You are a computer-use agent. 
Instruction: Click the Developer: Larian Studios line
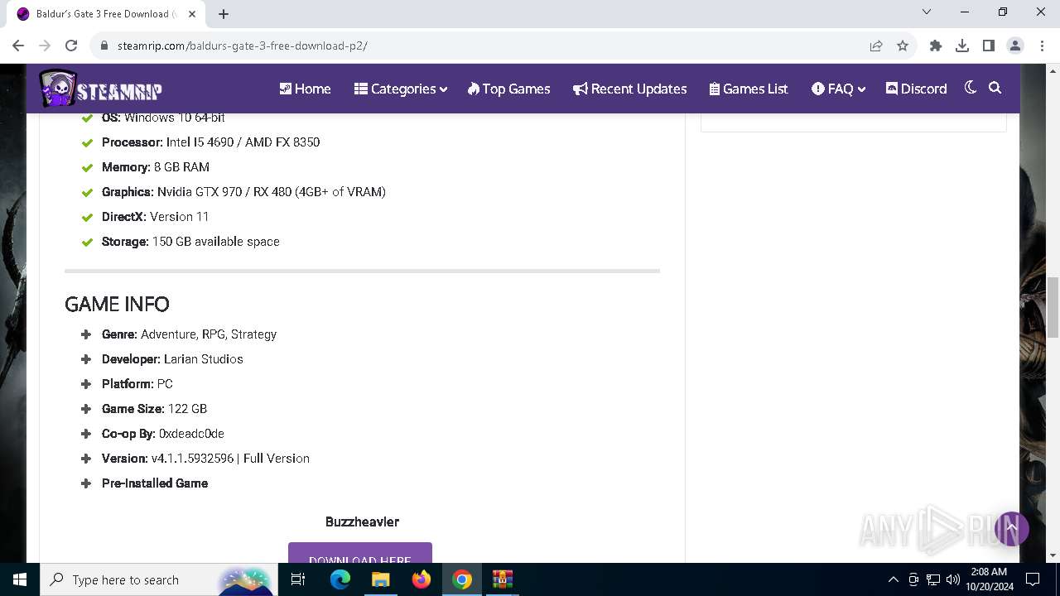(172, 359)
